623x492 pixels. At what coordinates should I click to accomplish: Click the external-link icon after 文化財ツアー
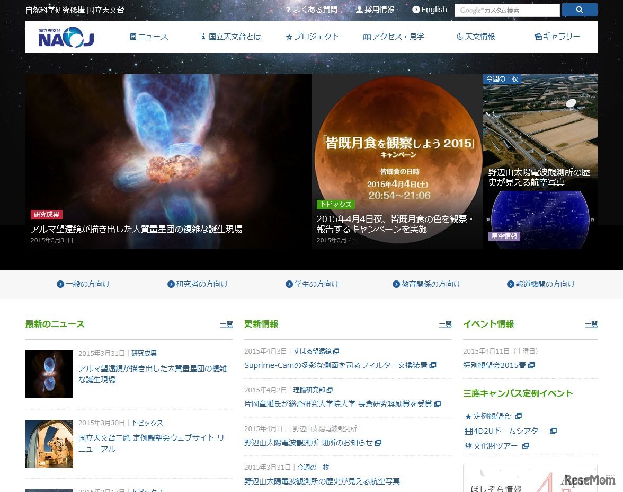click(x=526, y=446)
